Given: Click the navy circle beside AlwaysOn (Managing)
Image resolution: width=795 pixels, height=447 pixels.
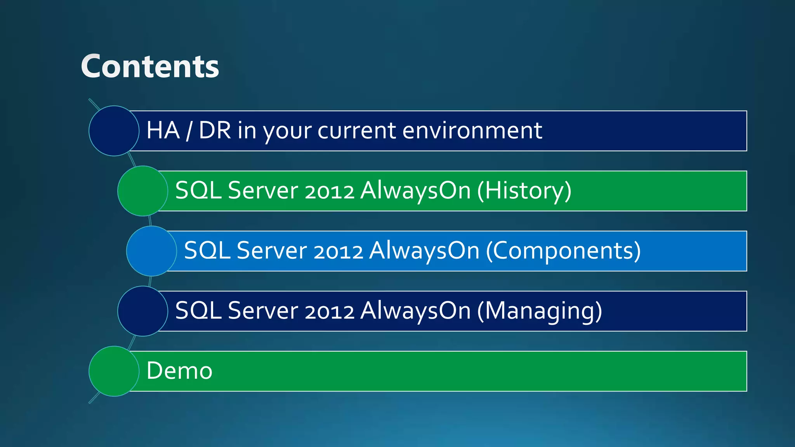Looking at the screenshot, I should point(142,311).
